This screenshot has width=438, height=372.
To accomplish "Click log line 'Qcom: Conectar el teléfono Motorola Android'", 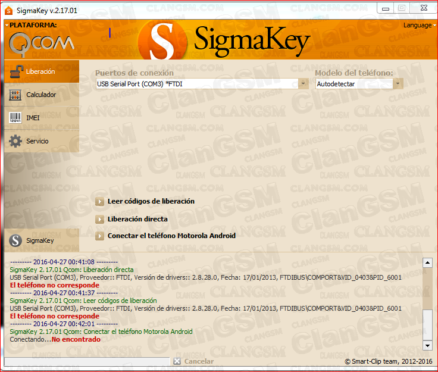I will click(x=101, y=332).
